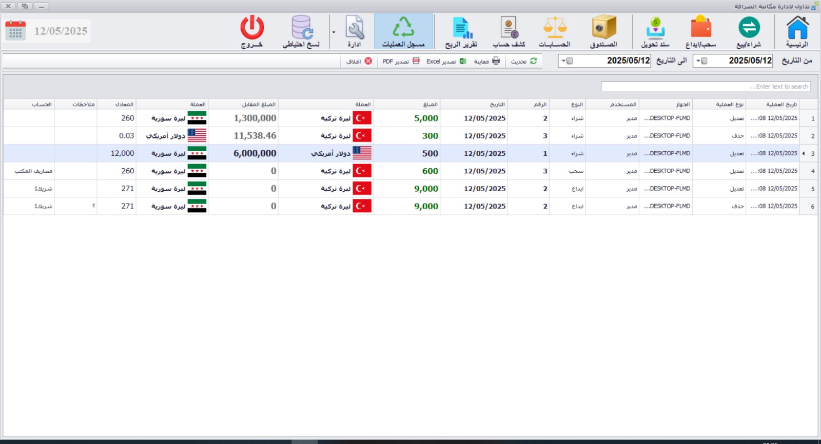Click the Syrian flag beside 6,000,000
The height and width of the screenshot is (444, 821).
[197, 153]
